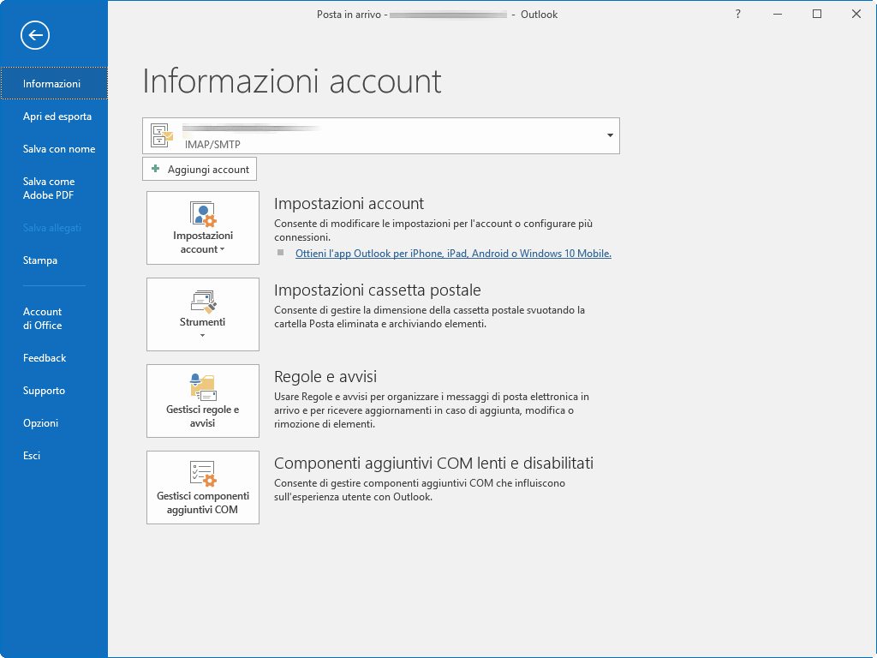
Task: Select Salva come Adobe PDF
Action: (49, 188)
